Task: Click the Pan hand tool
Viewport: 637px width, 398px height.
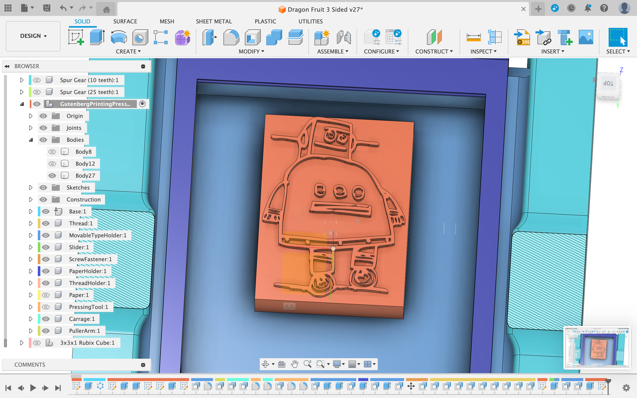Action: (x=294, y=364)
